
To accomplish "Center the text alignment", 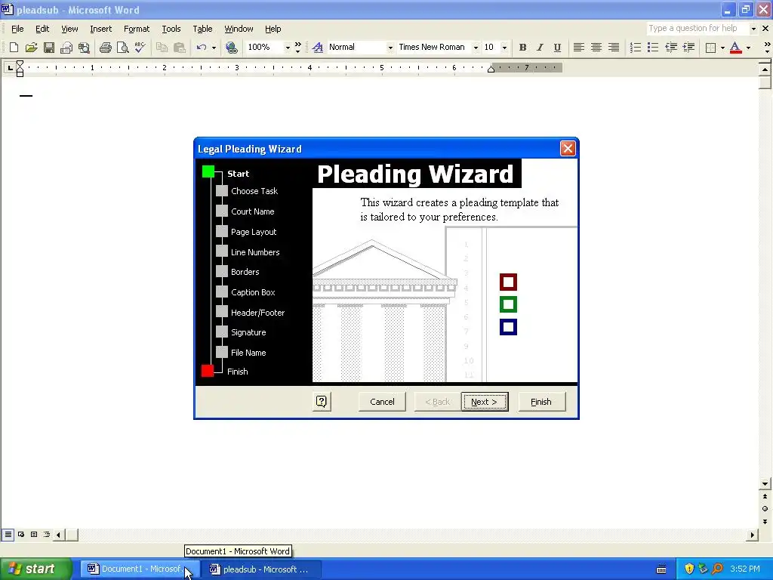I will tap(596, 48).
